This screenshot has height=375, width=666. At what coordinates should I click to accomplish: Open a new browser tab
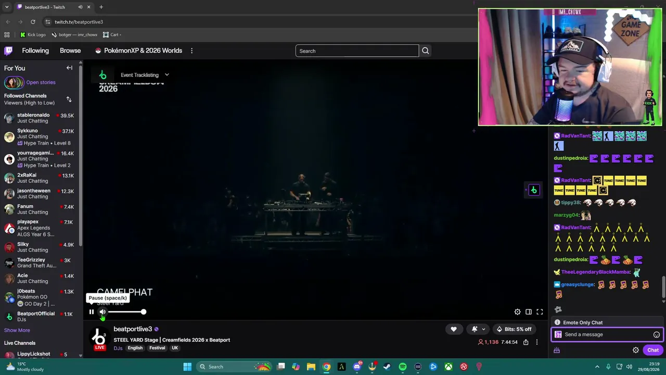click(x=101, y=7)
